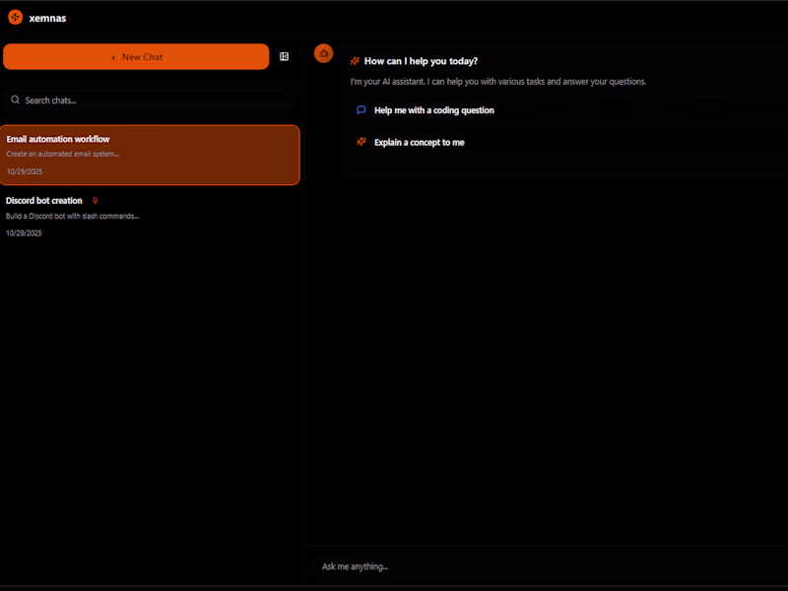Select 'Explain a concept to me' suggestion

click(568, 142)
